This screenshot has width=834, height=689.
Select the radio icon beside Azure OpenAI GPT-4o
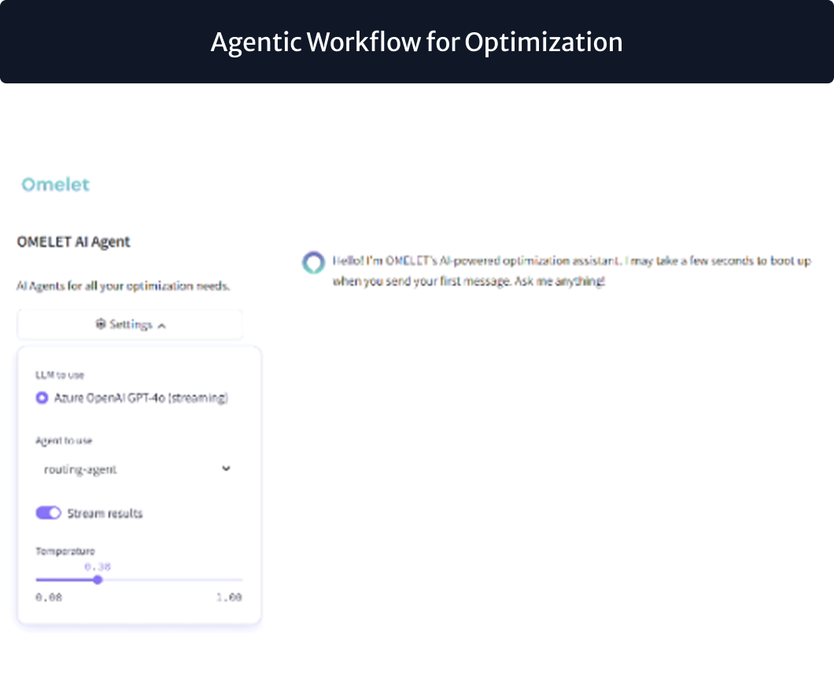[x=41, y=398]
